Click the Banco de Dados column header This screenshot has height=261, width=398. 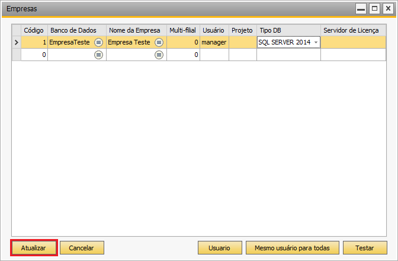coord(77,30)
